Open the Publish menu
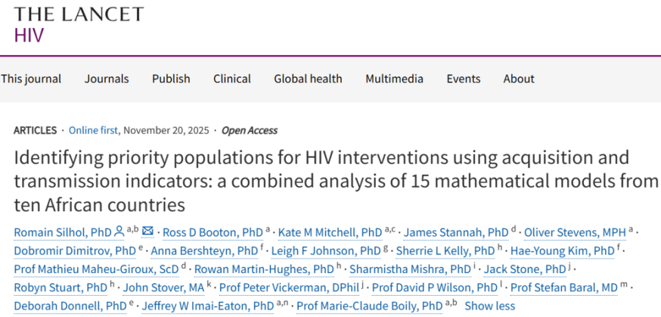Viewport: 661px width, 317px height. pyautogui.click(x=171, y=78)
